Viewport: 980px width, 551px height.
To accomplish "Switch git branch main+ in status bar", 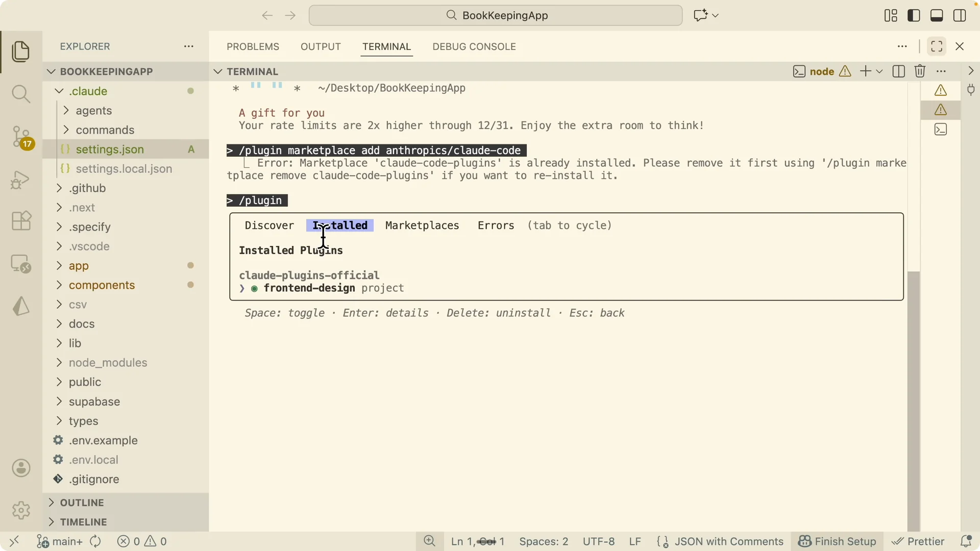I will pyautogui.click(x=60, y=541).
